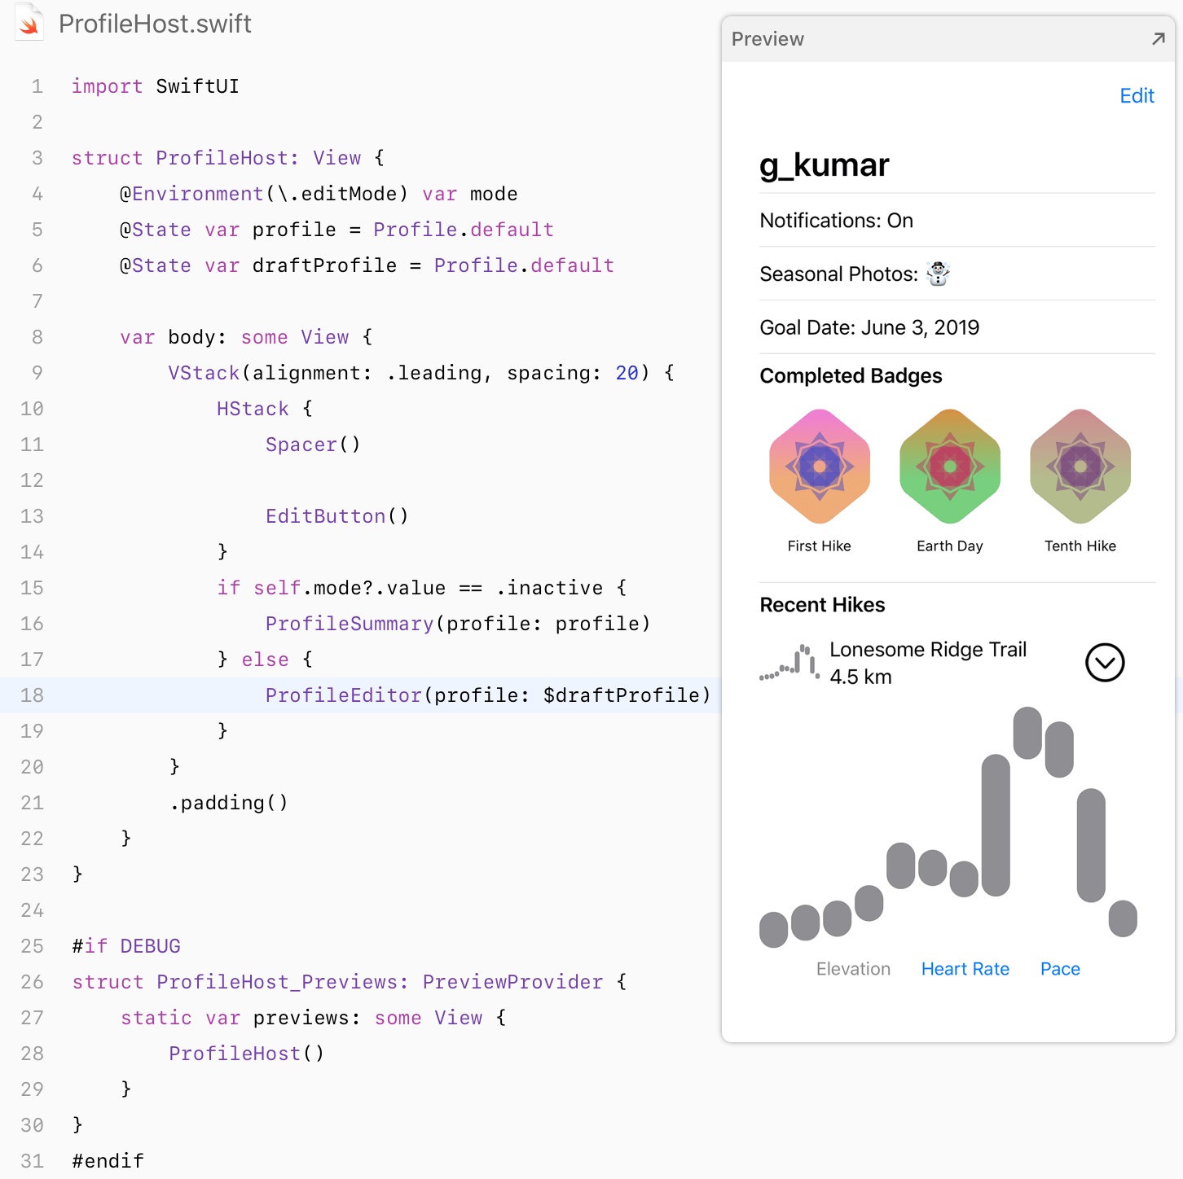Select the highlighted ProfileEditor code line
The width and height of the screenshot is (1183, 1179).
coord(487,695)
